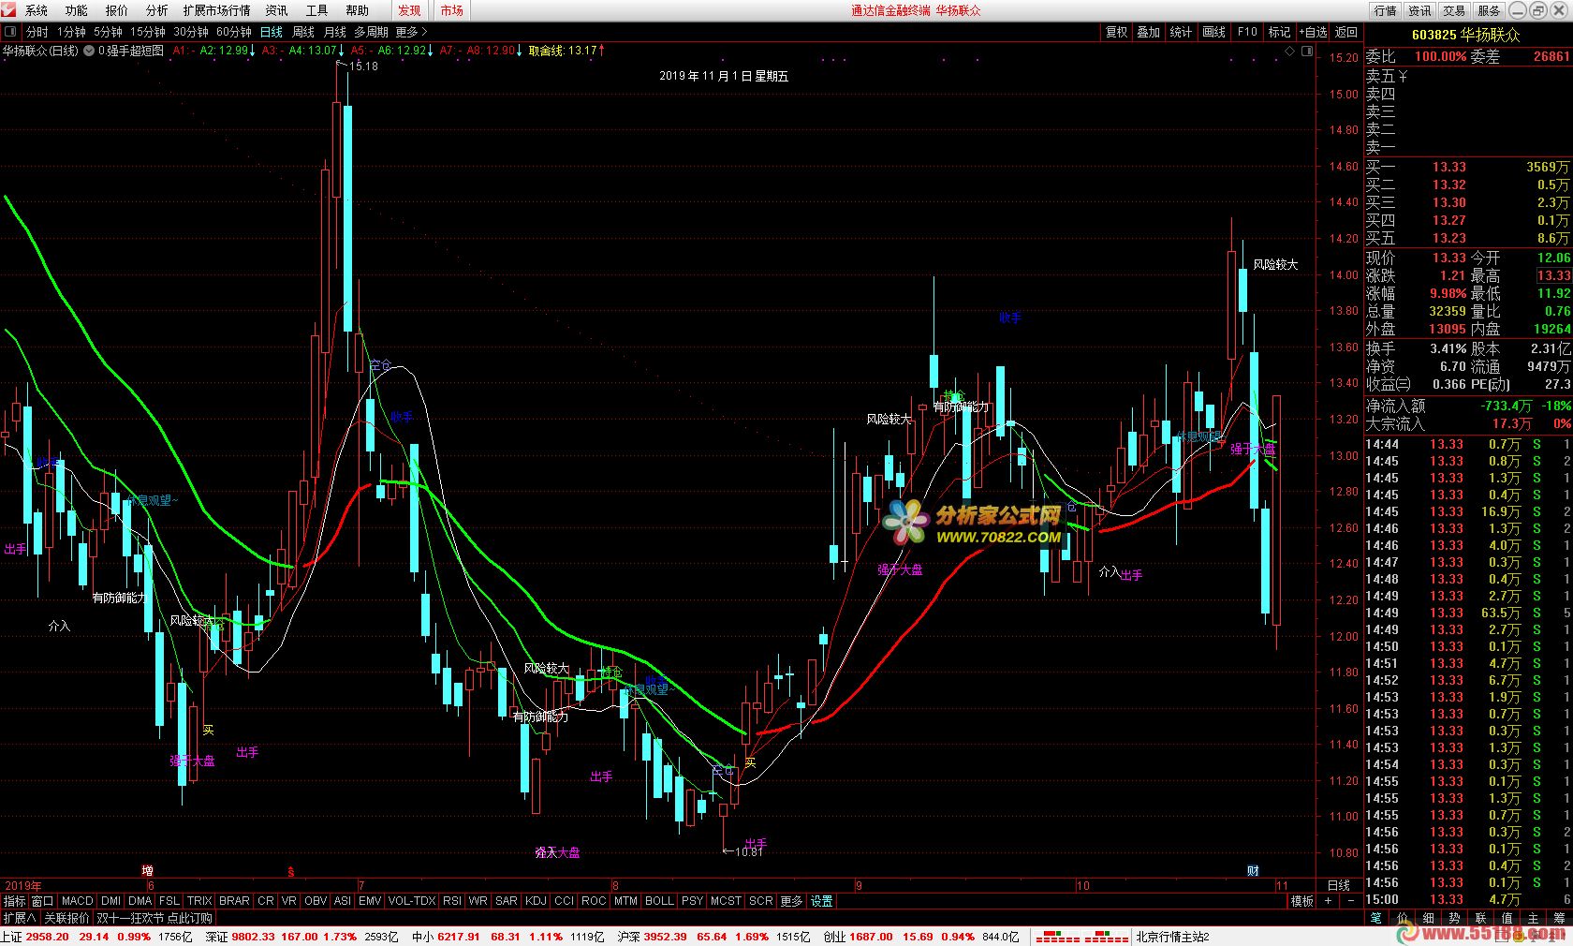Image resolution: width=1573 pixels, height=946 pixels.
Task: Expand 更多 indicators in indicator bar
Action: click(791, 901)
